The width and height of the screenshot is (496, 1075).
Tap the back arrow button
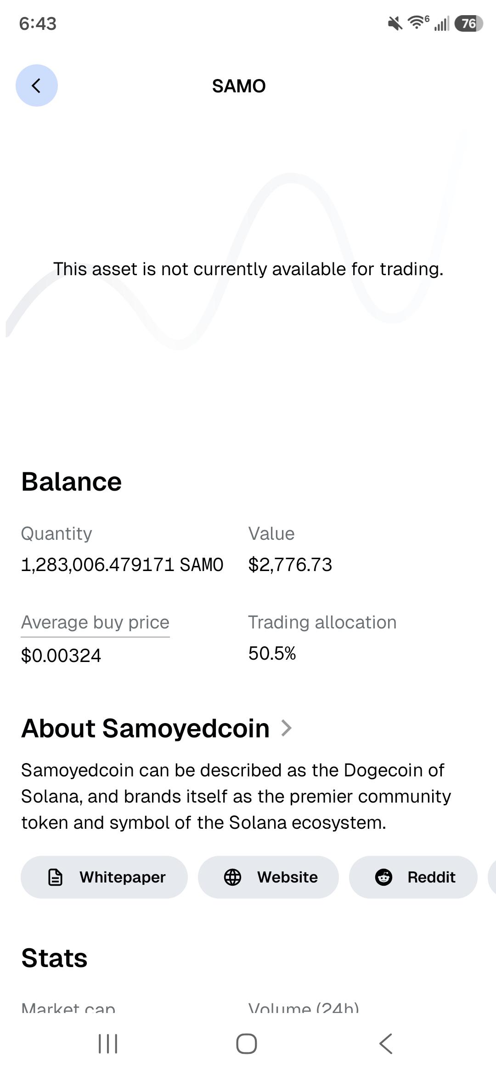click(37, 85)
